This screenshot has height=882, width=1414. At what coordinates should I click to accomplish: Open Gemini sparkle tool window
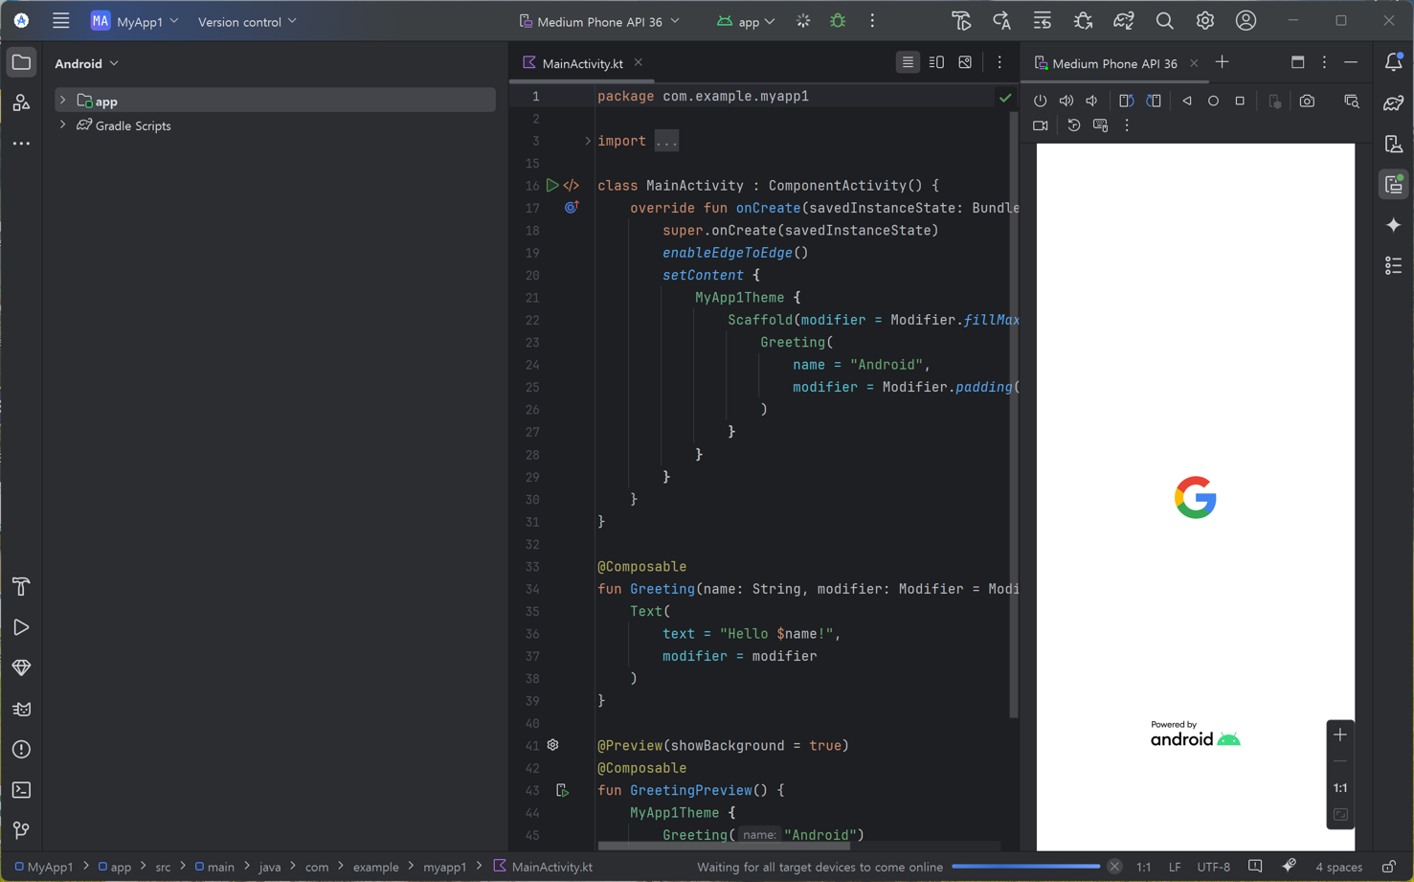pyautogui.click(x=1394, y=225)
